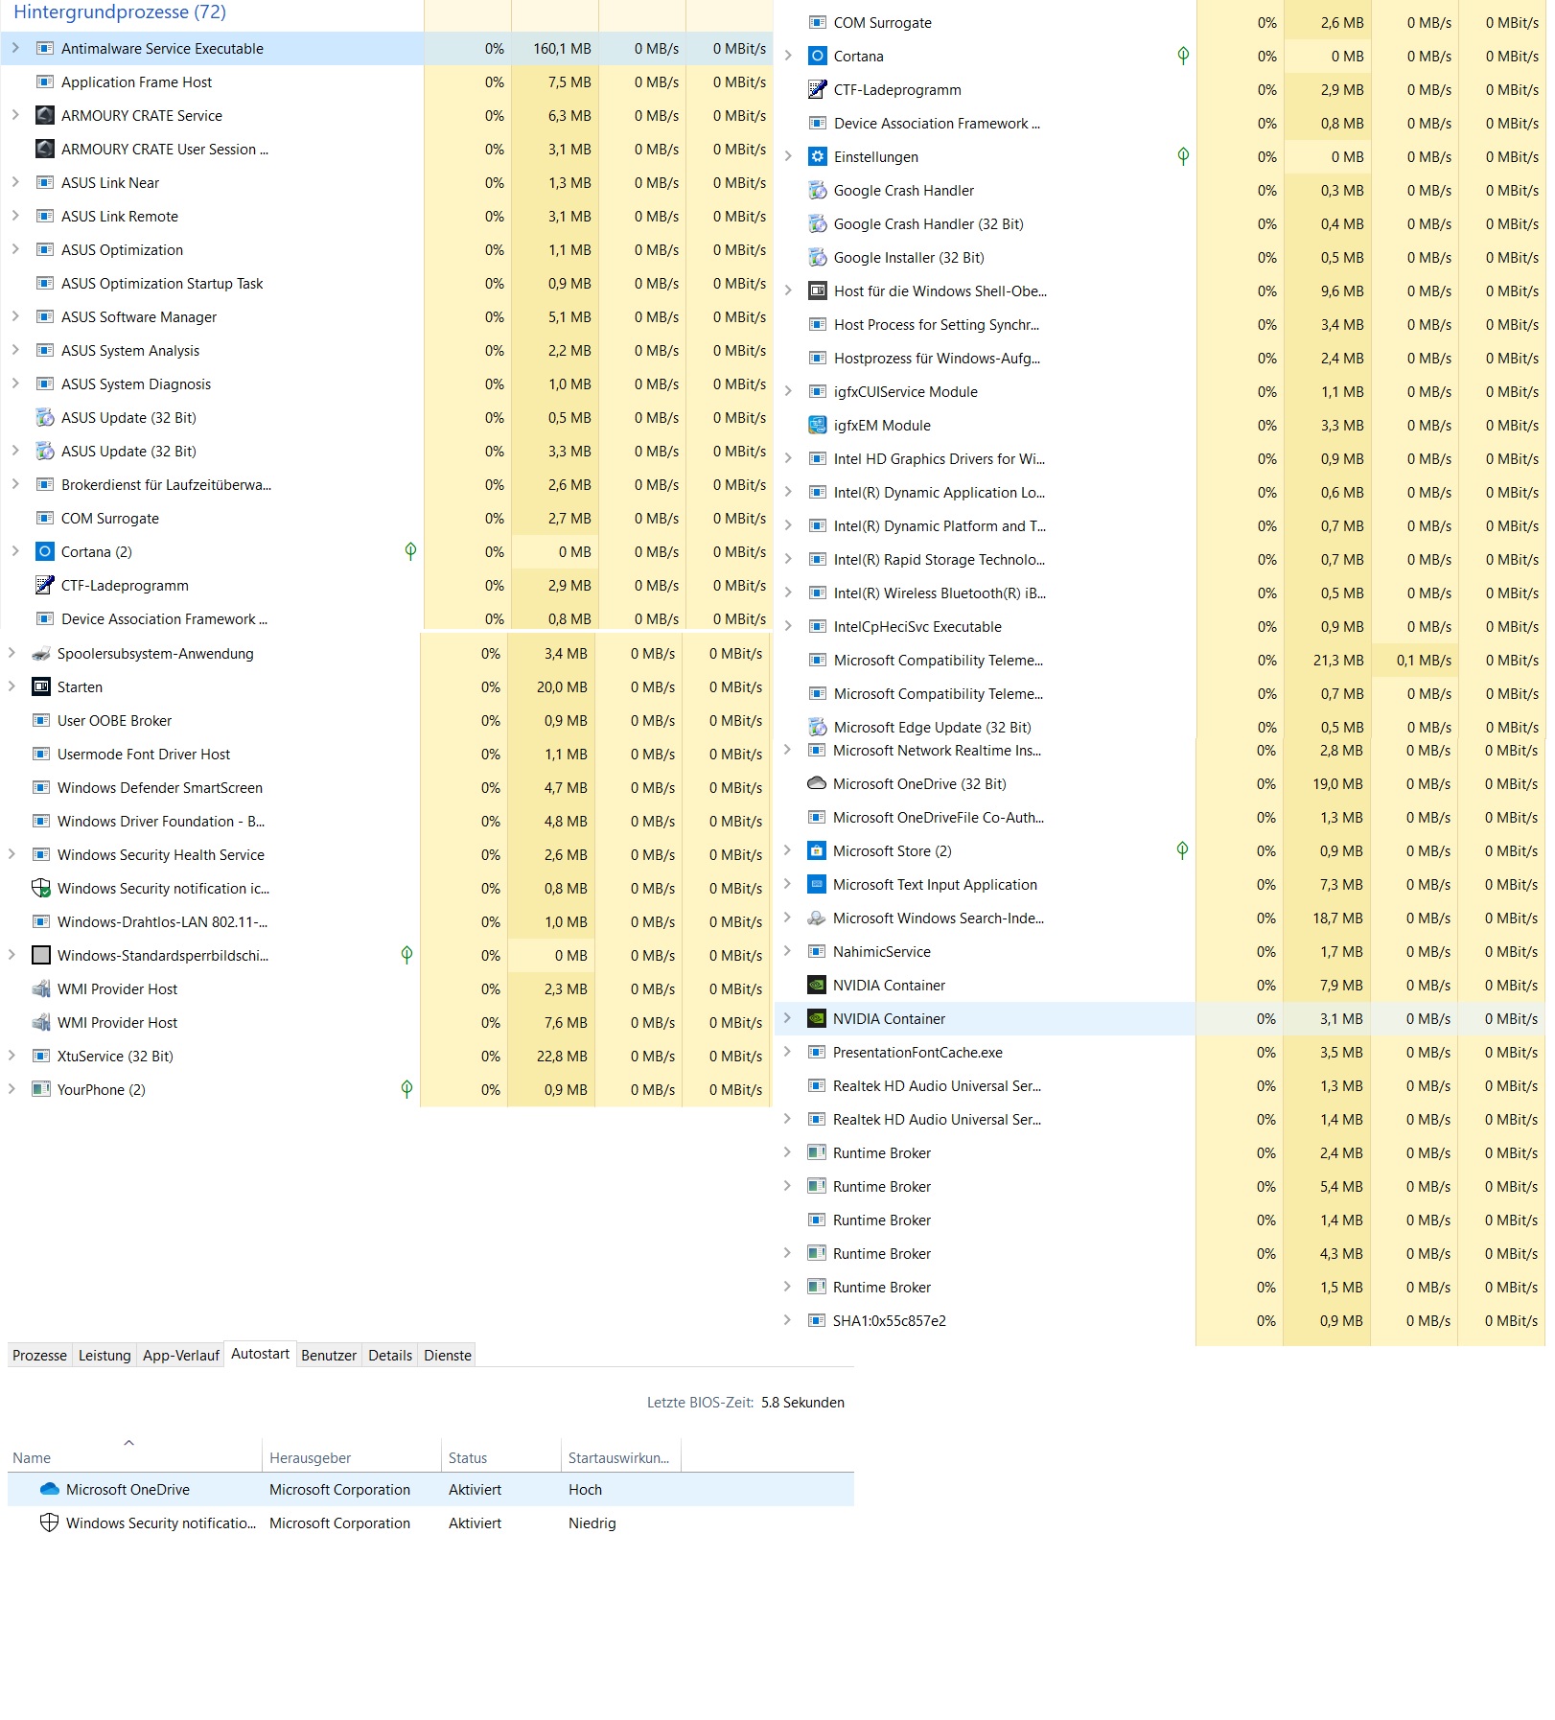Expand the PresentationFontCache.exe row
This screenshot has height=1720, width=1555.
tap(787, 1052)
